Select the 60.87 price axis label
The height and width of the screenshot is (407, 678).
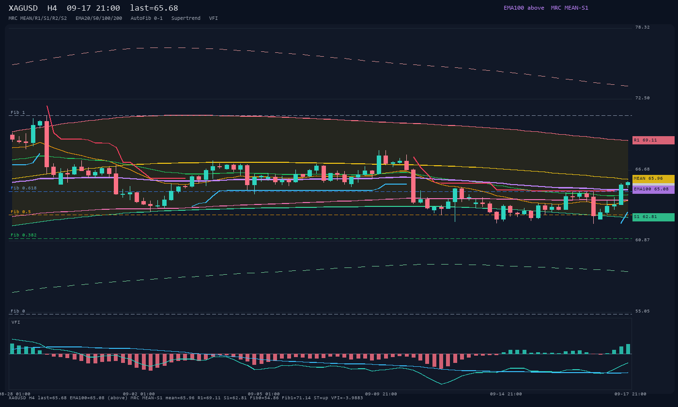643,240
